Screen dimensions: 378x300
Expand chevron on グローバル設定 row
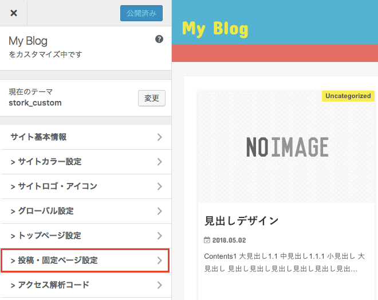(x=159, y=211)
